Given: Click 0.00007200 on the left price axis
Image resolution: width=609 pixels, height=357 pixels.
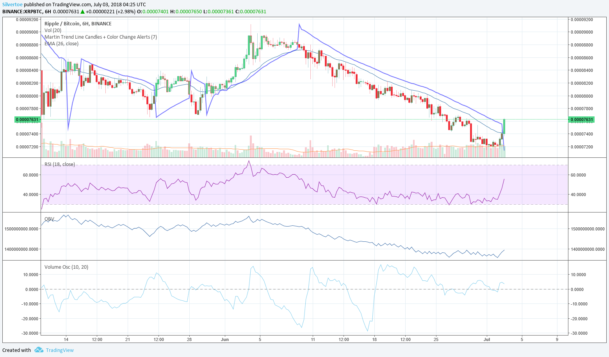Looking at the screenshot, I should [27, 147].
